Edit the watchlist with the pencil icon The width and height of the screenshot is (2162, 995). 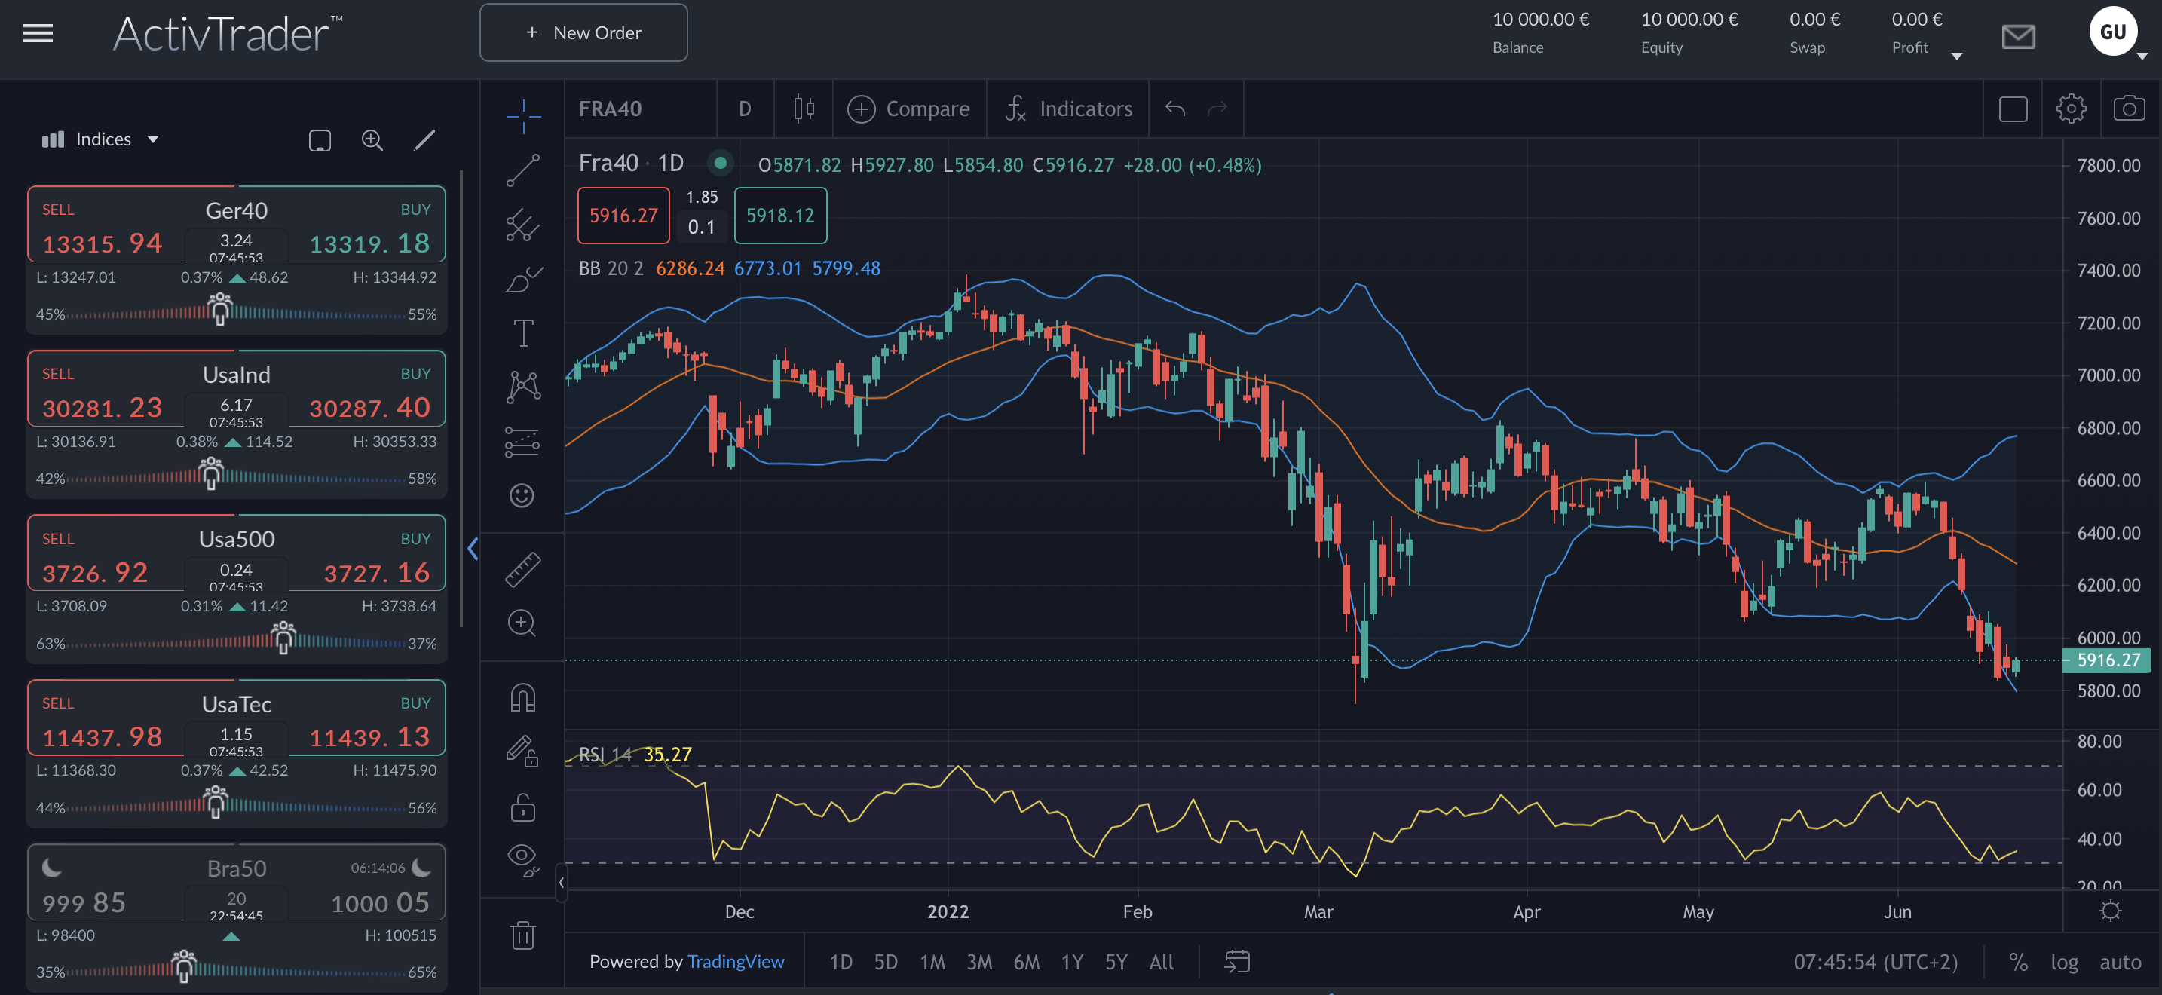click(x=424, y=140)
